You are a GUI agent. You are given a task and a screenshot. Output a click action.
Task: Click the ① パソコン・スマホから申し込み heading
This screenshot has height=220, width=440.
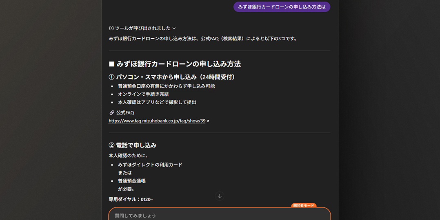click(172, 77)
